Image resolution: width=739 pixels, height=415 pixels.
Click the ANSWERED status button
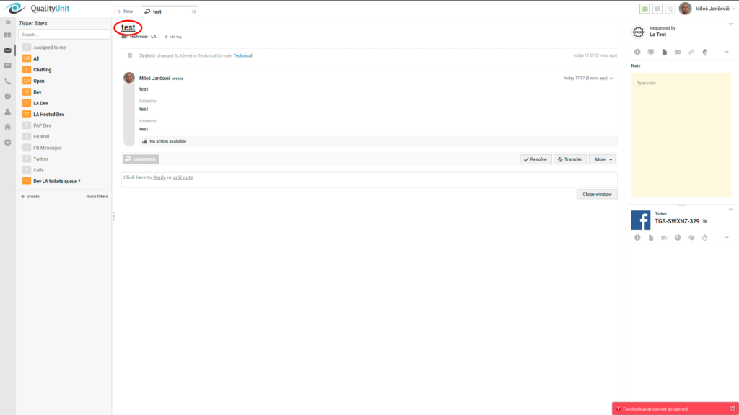(x=141, y=159)
